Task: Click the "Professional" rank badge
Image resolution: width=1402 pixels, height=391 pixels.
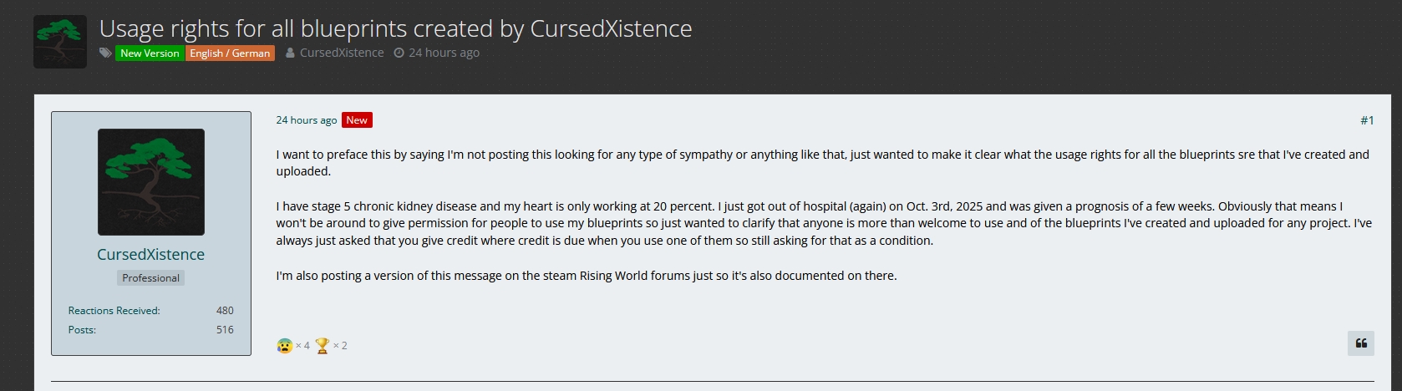Action: 150,278
